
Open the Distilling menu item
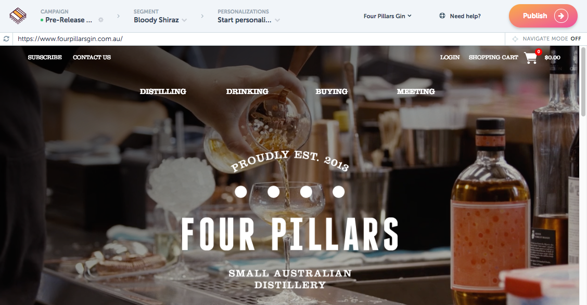(163, 91)
